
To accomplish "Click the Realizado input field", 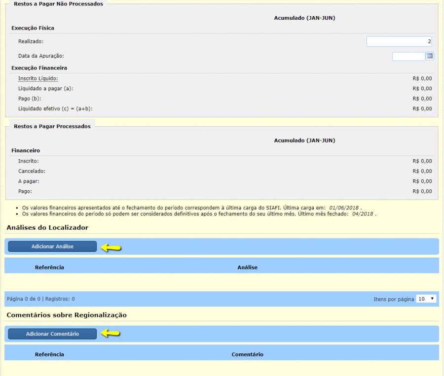I will [399, 41].
